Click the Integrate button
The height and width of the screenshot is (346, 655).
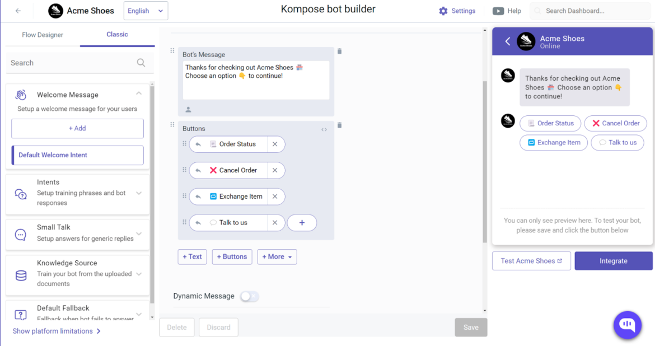point(613,261)
